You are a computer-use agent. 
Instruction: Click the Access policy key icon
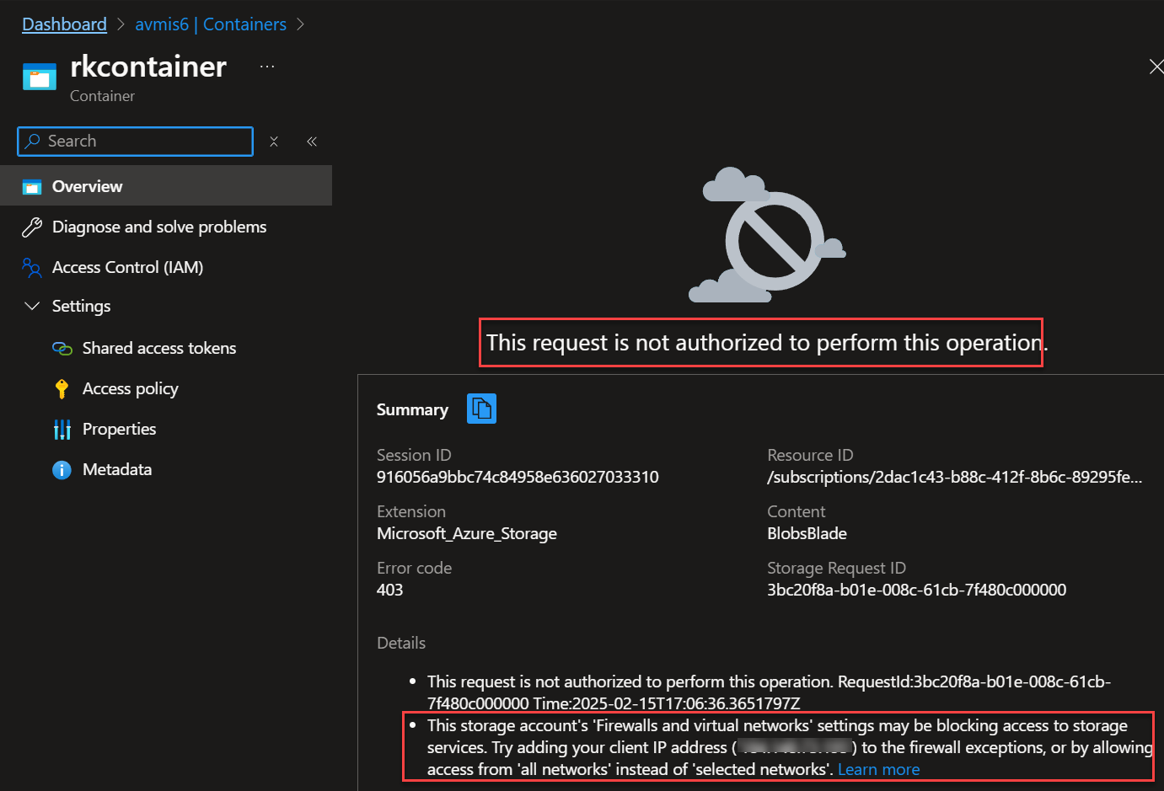point(62,388)
